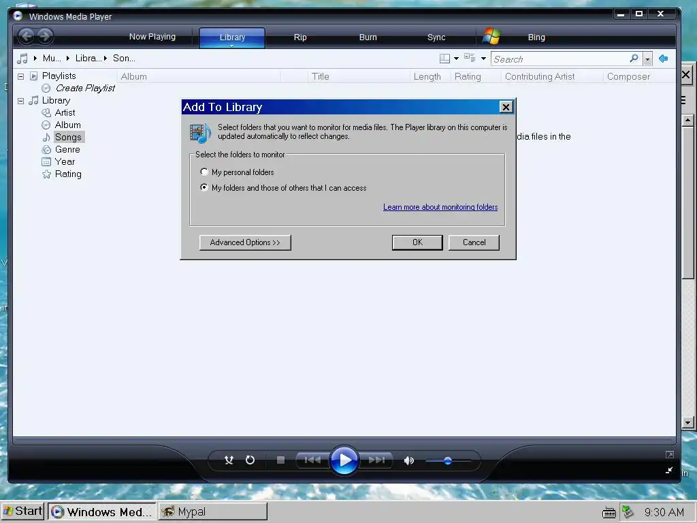
Task: Click the media icon in Add To Library dialog
Action: (x=199, y=133)
